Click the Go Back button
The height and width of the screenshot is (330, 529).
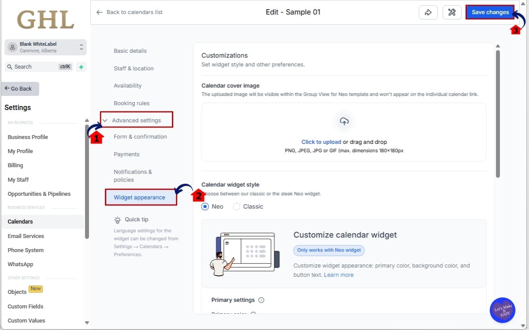pyautogui.click(x=20, y=88)
